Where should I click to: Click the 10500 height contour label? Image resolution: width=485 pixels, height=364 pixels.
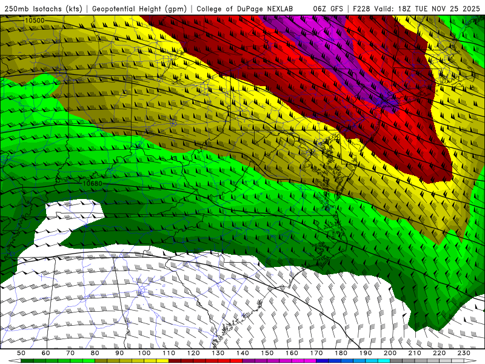pos(35,21)
